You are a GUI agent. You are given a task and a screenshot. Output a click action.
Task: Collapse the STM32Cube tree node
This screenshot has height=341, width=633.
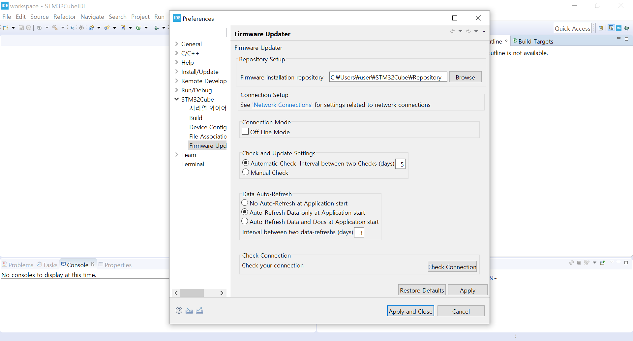pyautogui.click(x=177, y=99)
